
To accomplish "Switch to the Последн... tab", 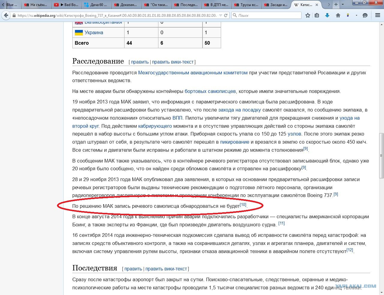I will [x=186, y=5].
